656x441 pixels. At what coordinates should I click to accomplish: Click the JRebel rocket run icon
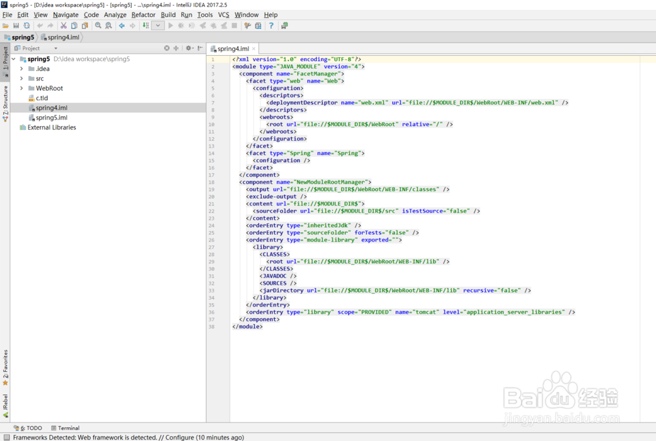203,26
